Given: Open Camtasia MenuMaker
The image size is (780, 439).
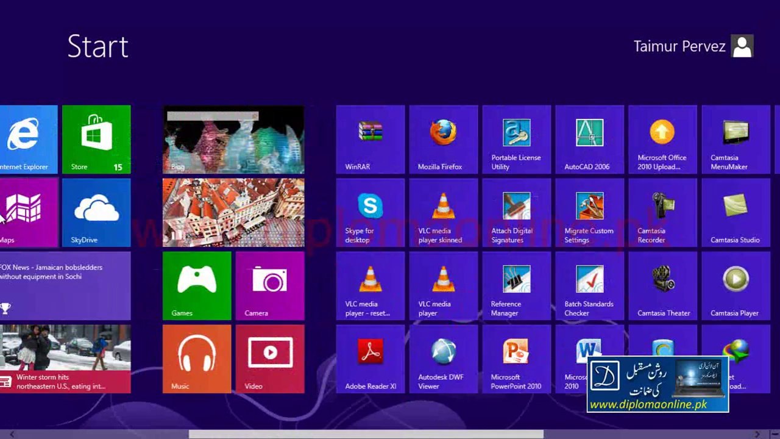Looking at the screenshot, I should click(x=736, y=140).
